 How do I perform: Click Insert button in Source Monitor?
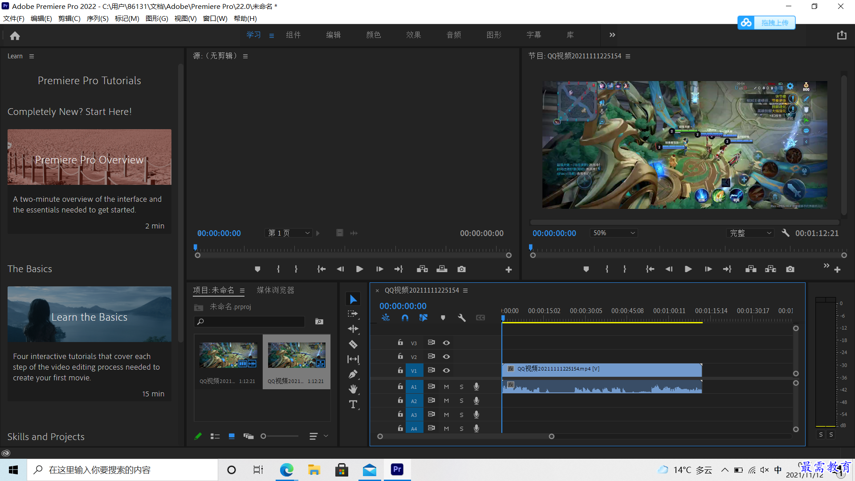pyautogui.click(x=422, y=269)
